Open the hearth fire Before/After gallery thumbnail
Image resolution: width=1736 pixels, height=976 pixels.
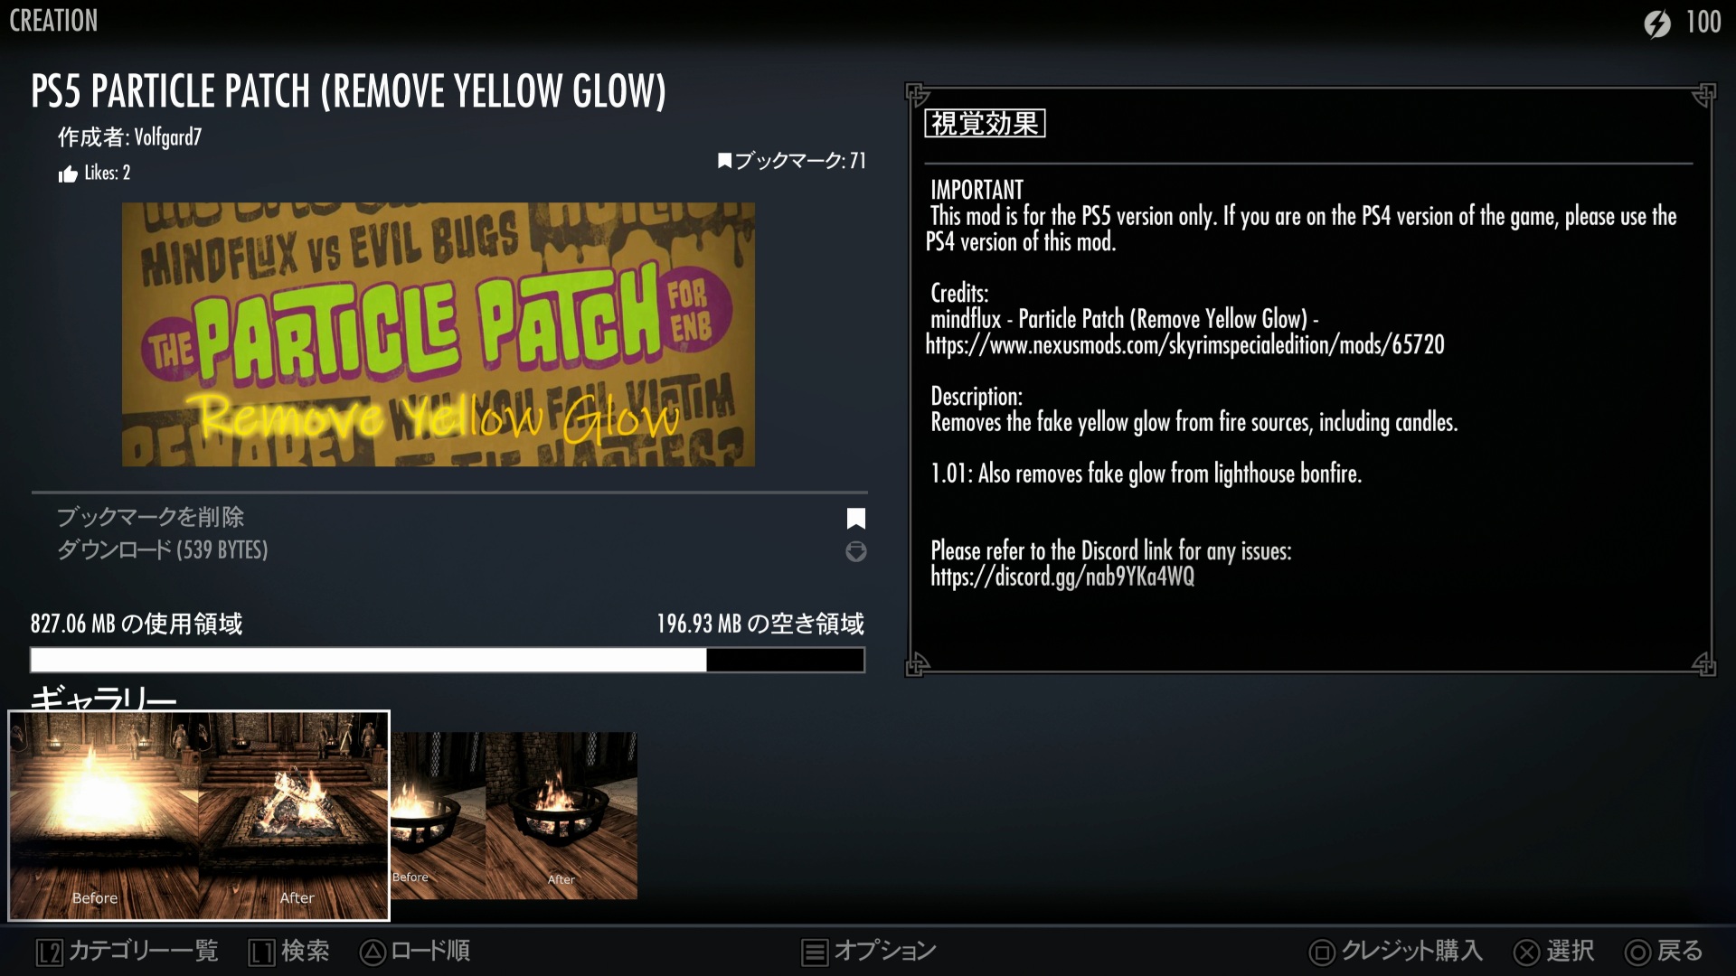[x=199, y=815]
